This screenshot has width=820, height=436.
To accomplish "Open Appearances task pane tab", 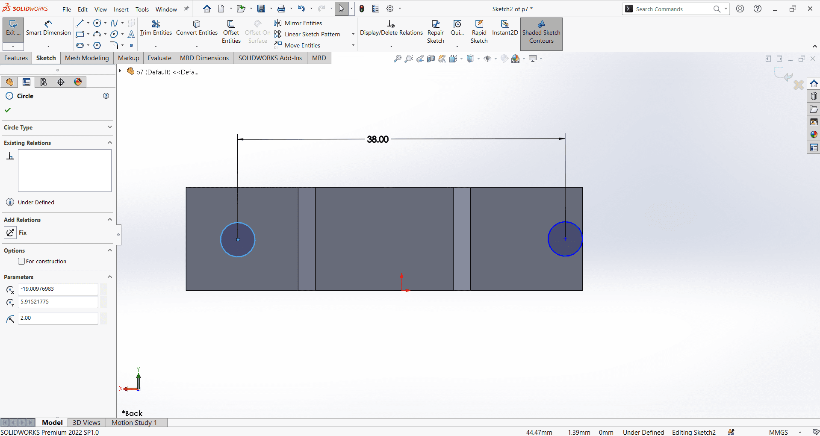I will click(814, 135).
